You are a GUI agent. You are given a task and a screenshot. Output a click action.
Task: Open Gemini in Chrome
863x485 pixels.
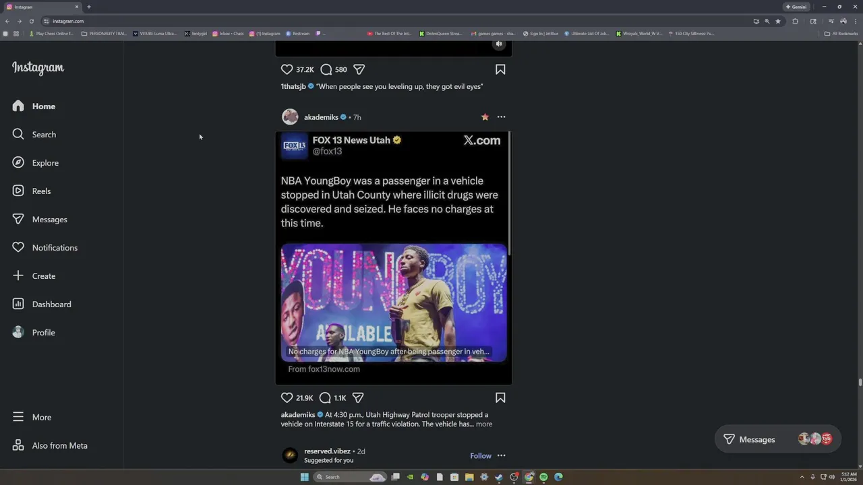(796, 7)
